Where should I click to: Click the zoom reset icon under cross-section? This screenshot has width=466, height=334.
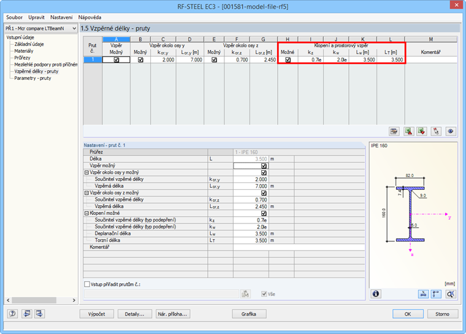point(451,294)
